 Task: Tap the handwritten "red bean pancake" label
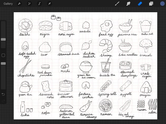45,74
